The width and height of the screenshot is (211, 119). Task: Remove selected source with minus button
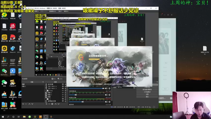point(49,104)
